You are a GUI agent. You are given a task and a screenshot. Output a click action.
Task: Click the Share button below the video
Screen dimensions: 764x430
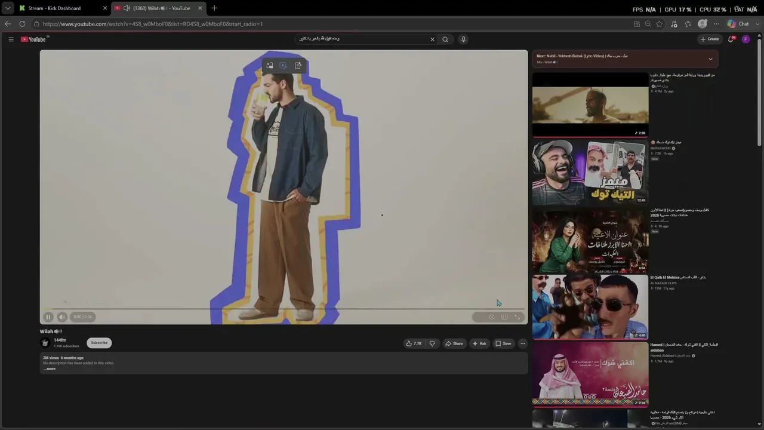(x=454, y=343)
